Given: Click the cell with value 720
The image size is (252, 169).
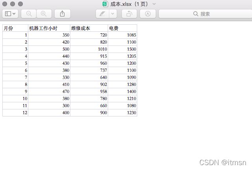Looking at the screenshot, I should [89, 35].
